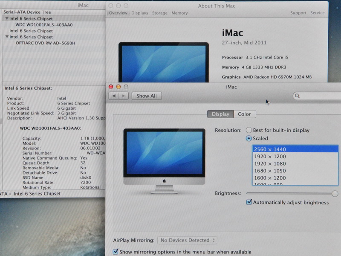This screenshot has height=256, width=341.
Task: Switch to the Display tab
Action: point(220,114)
